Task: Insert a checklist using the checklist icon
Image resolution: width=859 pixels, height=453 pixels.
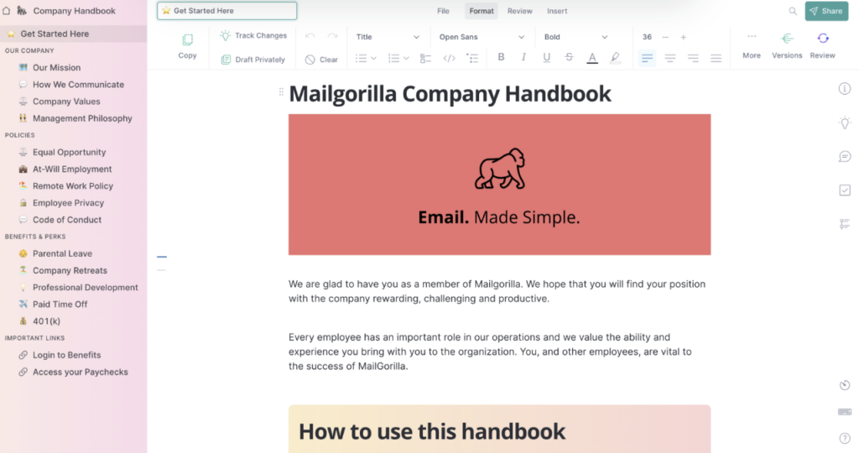Action: (425, 59)
